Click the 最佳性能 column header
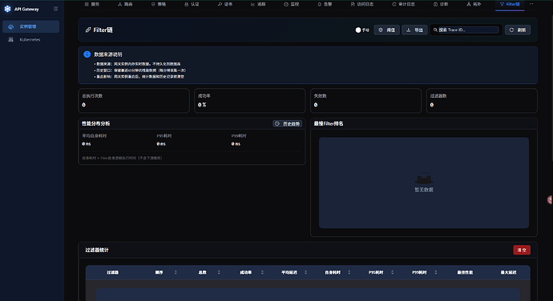The image size is (553, 301). coord(465,272)
